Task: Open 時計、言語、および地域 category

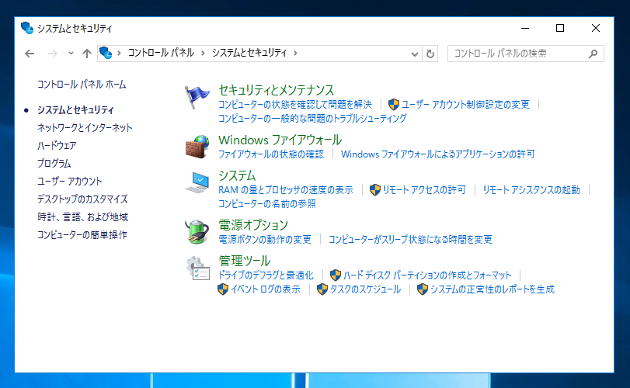Action: pyautogui.click(x=83, y=217)
